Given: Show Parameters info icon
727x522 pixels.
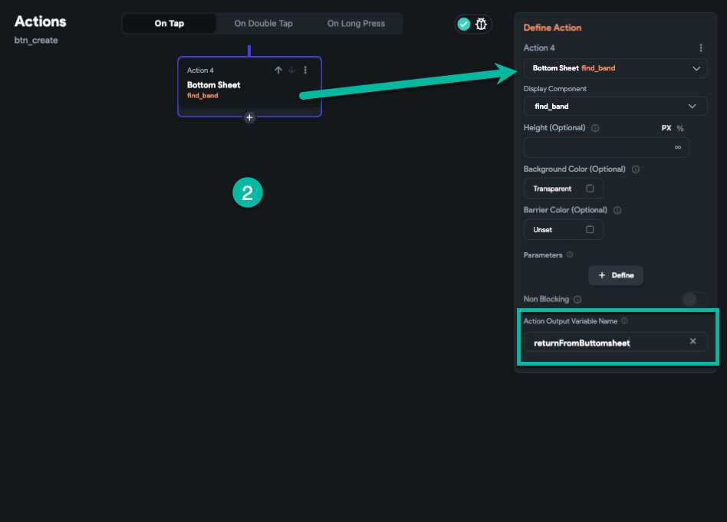Looking at the screenshot, I should point(570,254).
